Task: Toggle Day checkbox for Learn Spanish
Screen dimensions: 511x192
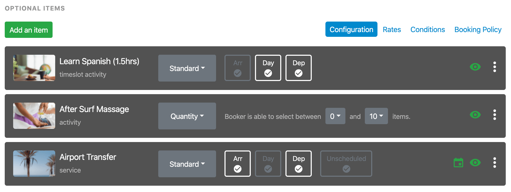Action: point(268,68)
